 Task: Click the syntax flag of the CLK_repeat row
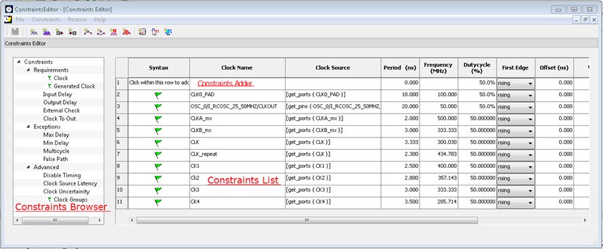[x=158, y=155]
